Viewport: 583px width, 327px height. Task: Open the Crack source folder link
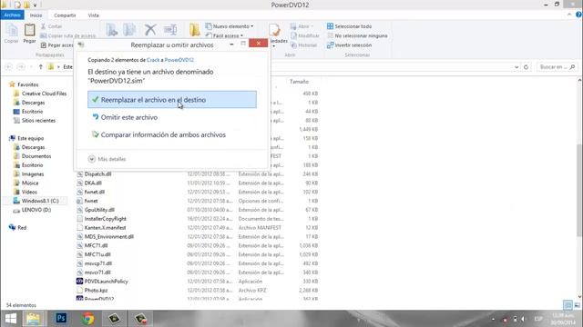(153, 60)
